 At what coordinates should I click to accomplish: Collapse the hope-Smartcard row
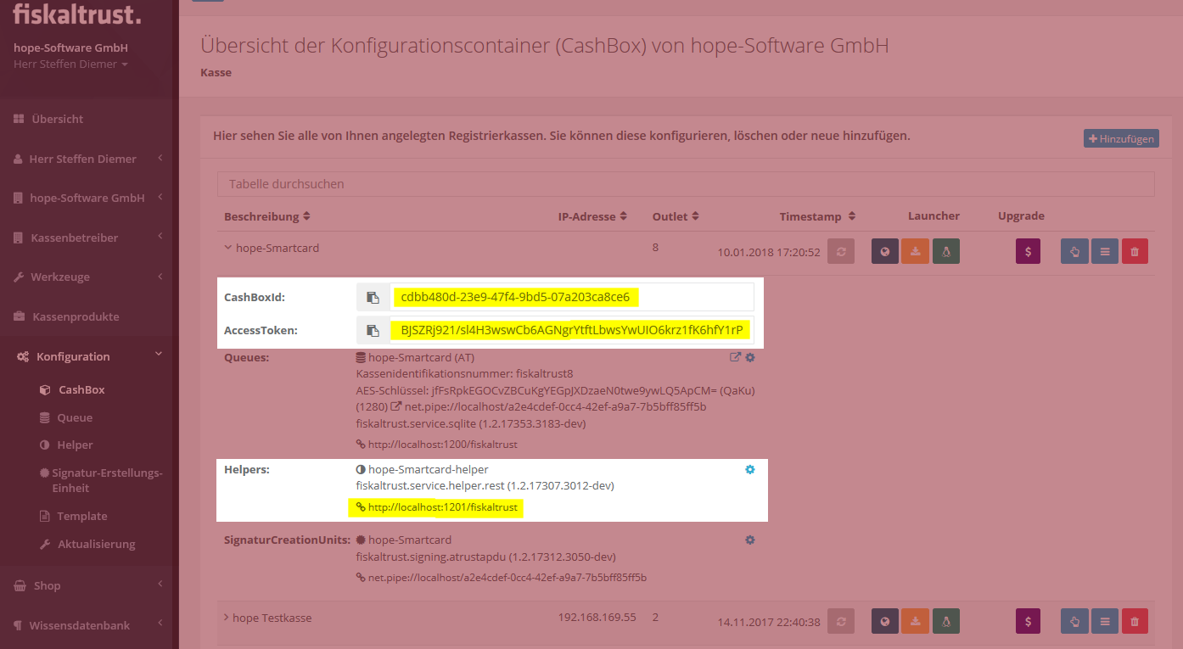pyautogui.click(x=227, y=248)
